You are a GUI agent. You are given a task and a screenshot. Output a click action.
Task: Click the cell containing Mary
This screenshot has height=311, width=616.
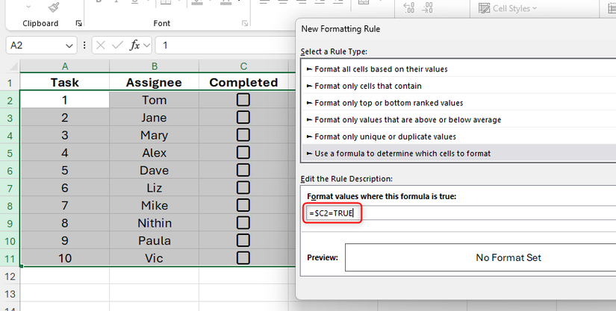[154, 135]
